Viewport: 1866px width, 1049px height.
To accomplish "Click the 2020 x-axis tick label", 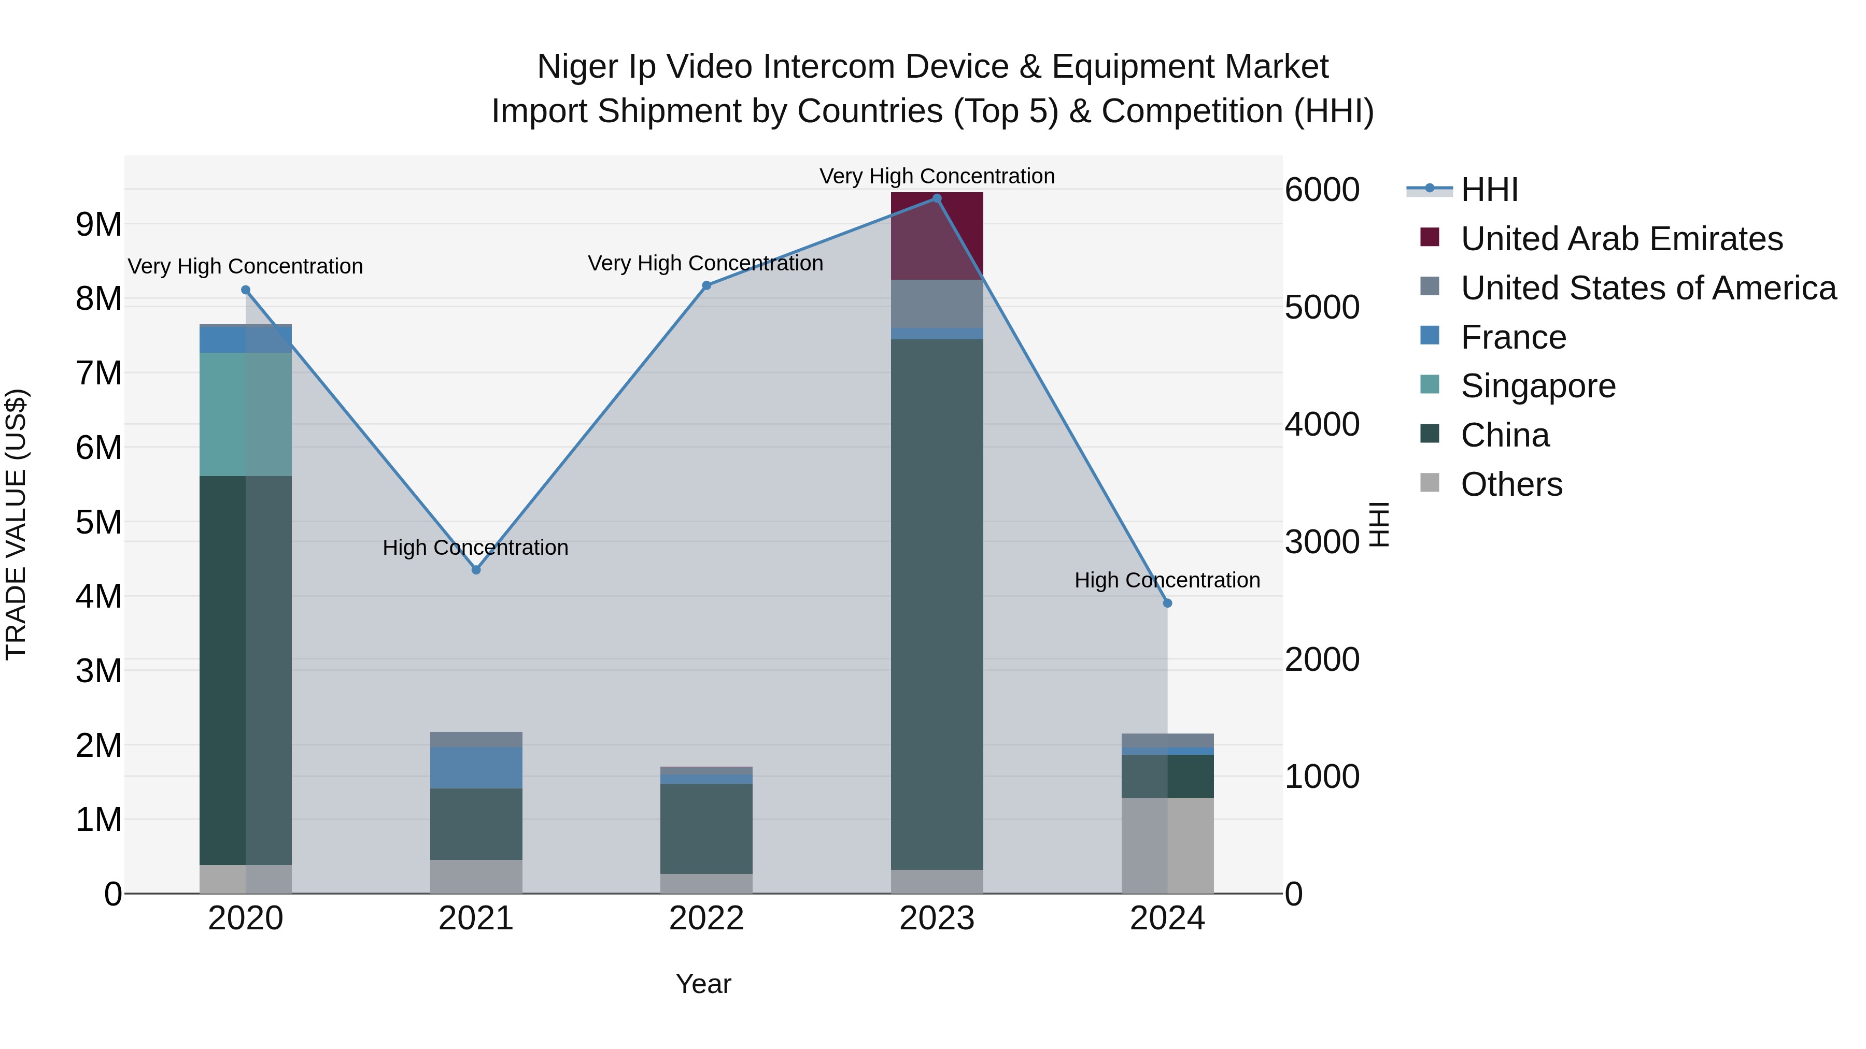I will click(246, 918).
